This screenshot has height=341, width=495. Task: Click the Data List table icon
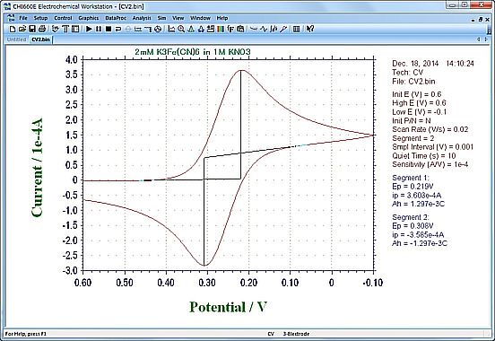pyautogui.click(x=296, y=29)
